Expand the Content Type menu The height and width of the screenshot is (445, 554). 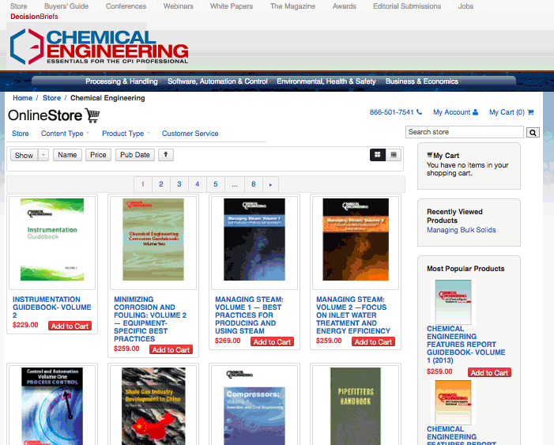65,134
